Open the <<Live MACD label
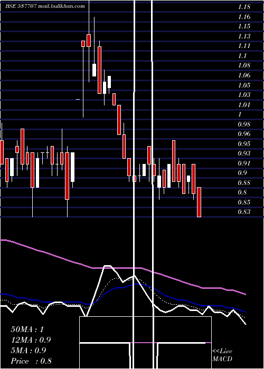This screenshot has width=264, height=369. click(222, 355)
